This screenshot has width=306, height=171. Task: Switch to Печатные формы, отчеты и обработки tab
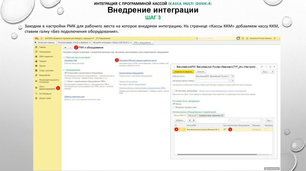click(x=74, y=42)
